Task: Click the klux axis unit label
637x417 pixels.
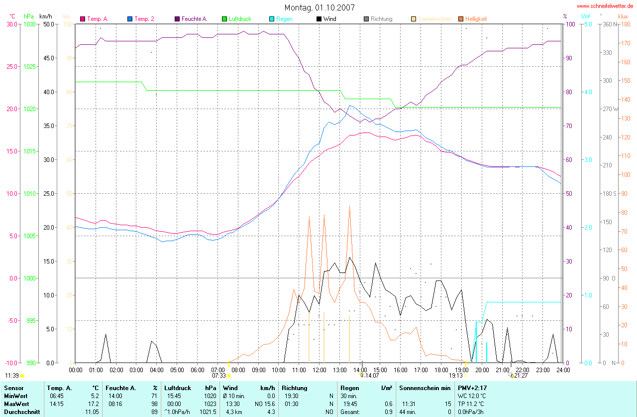Action: pyautogui.click(x=623, y=16)
